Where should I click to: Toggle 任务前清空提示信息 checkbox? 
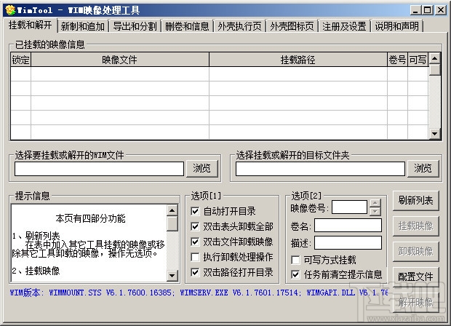click(x=295, y=274)
